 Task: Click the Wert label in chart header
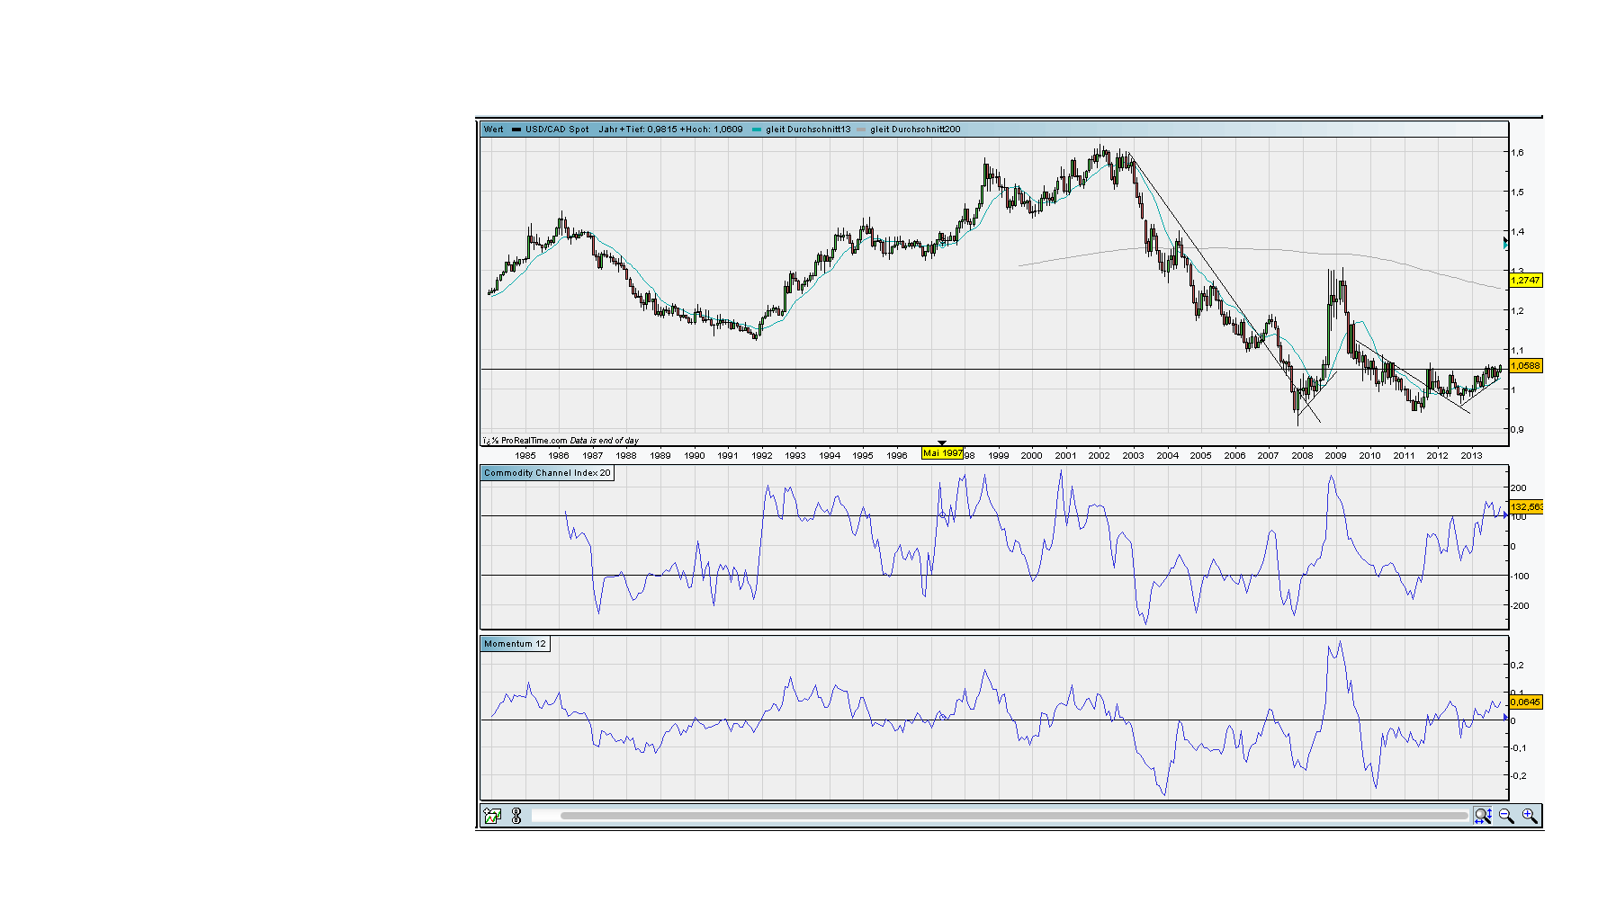point(494,130)
